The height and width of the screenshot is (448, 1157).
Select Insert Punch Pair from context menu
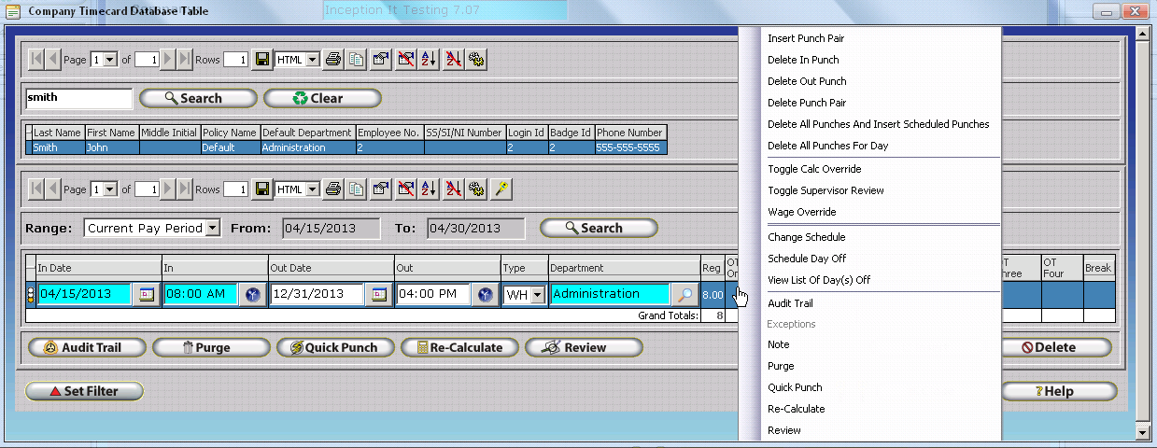pos(806,38)
